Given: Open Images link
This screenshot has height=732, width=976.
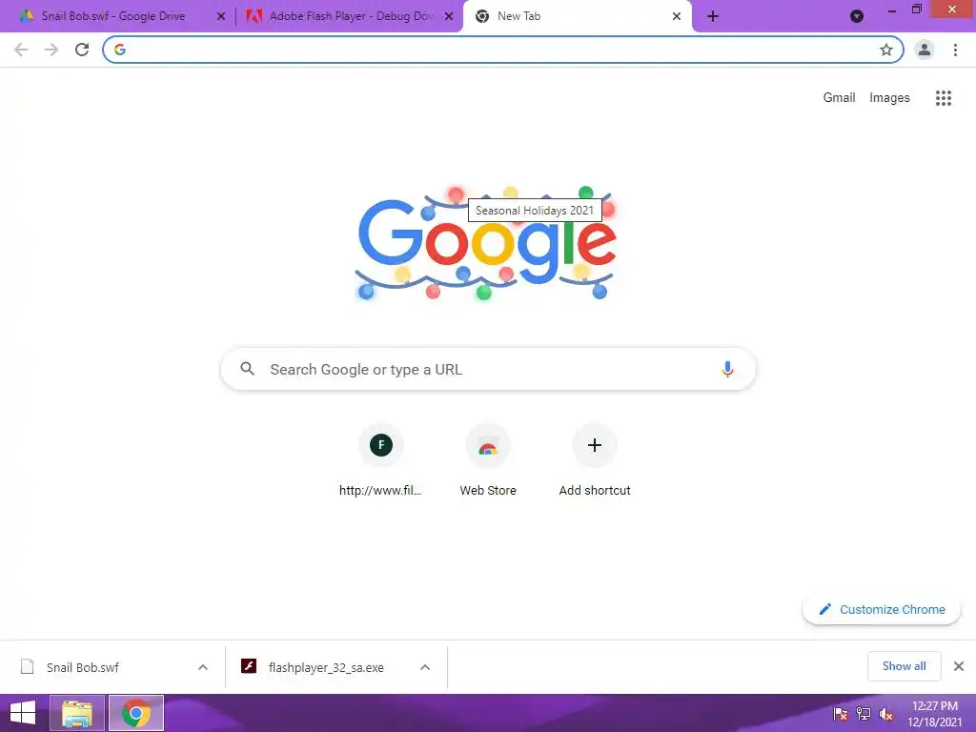Looking at the screenshot, I should tap(889, 98).
